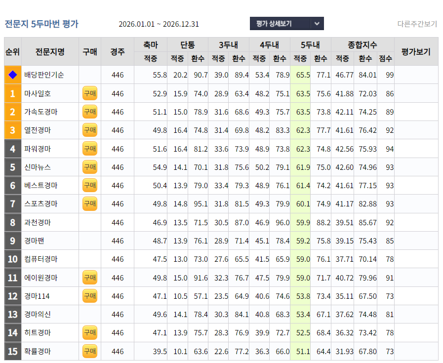Select the 히트경마 name
443x363 pixels.
point(38,333)
